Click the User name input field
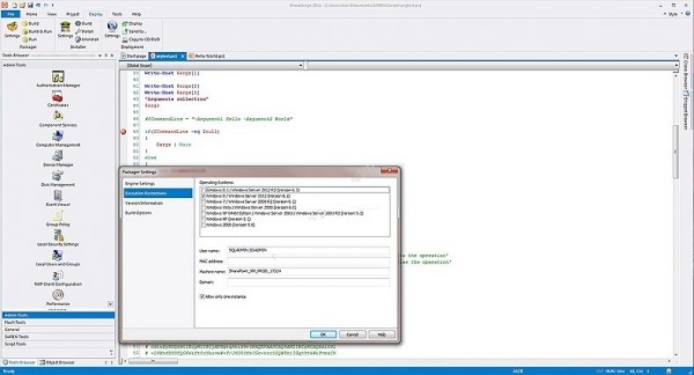Screen dimensions: 694x375 click(308, 250)
